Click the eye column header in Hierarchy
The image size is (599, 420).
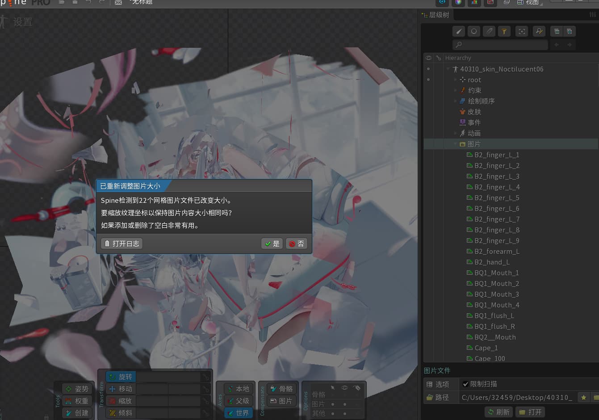point(429,58)
